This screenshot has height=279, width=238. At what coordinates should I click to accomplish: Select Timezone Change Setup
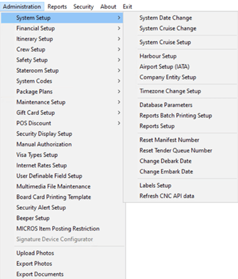click(x=181, y=91)
